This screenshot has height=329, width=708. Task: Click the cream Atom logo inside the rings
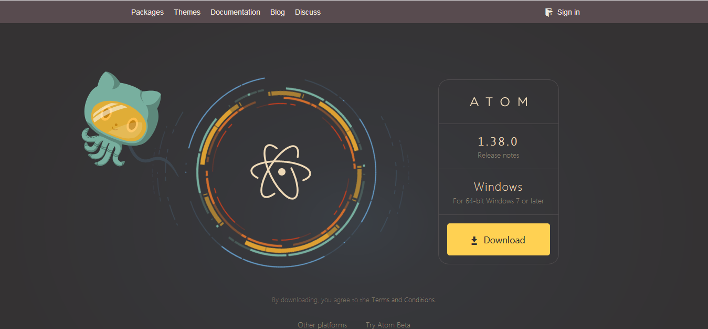(x=281, y=171)
